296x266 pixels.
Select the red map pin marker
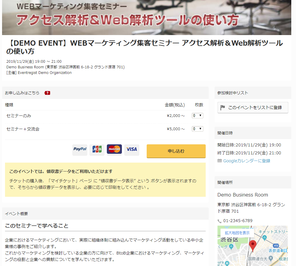click(x=253, y=245)
